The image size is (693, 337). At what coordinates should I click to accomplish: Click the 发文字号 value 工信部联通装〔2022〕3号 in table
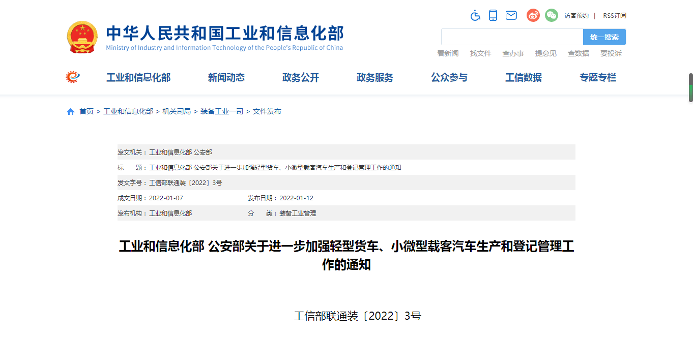[x=186, y=182]
